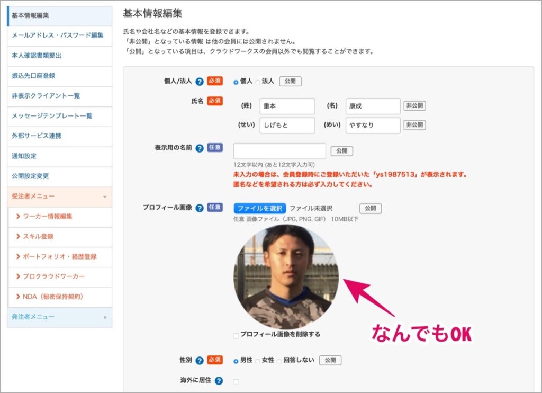Open help icon beside 個人/法人 label

coord(200,82)
